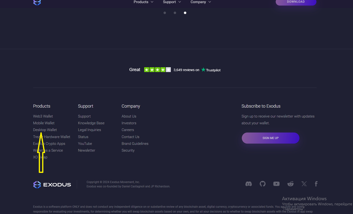Open the XO Swap link
Viewport: 353px width, 214px height.
(x=40, y=157)
